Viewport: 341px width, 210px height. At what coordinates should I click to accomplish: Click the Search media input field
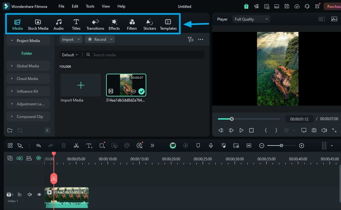146,55
